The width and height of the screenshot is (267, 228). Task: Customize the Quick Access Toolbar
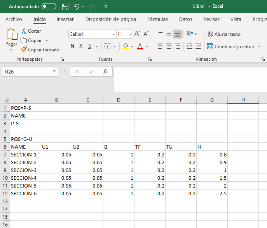point(106,7)
